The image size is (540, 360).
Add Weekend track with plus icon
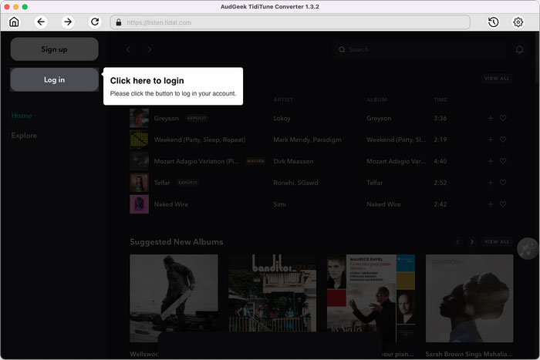click(x=491, y=140)
